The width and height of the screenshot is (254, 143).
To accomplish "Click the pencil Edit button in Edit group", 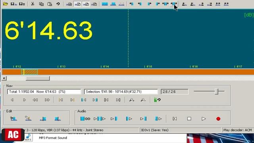I will click(28, 119).
